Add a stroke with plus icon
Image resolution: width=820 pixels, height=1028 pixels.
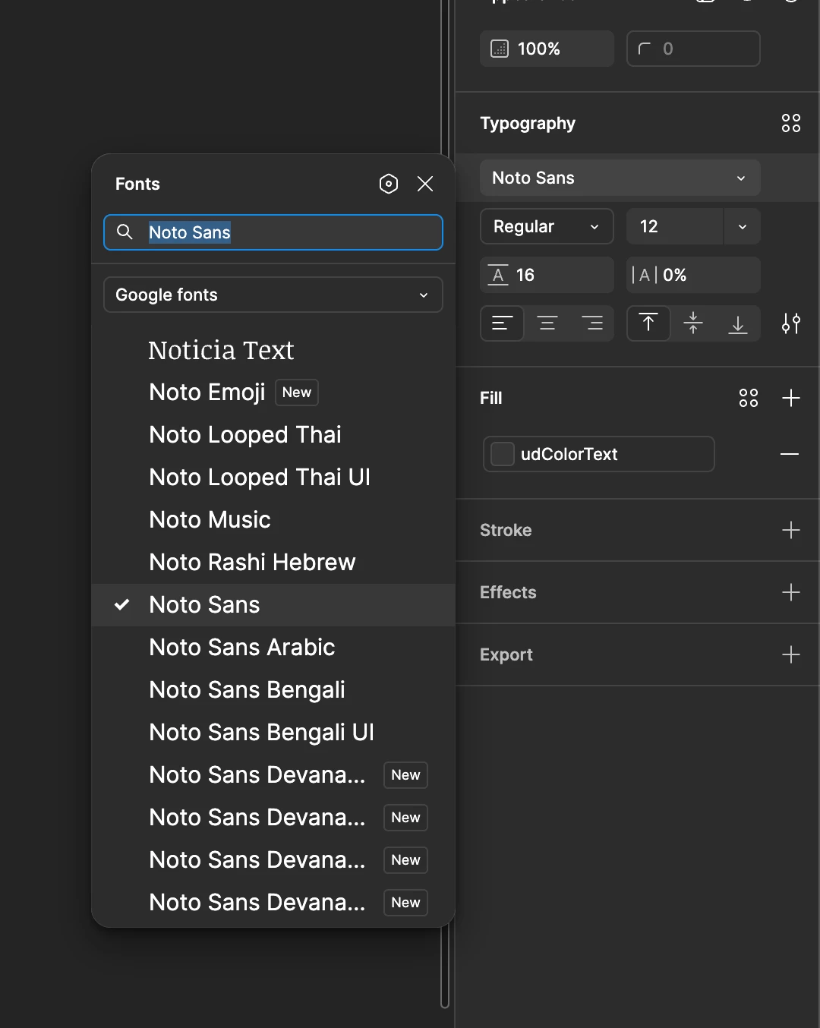coord(791,530)
